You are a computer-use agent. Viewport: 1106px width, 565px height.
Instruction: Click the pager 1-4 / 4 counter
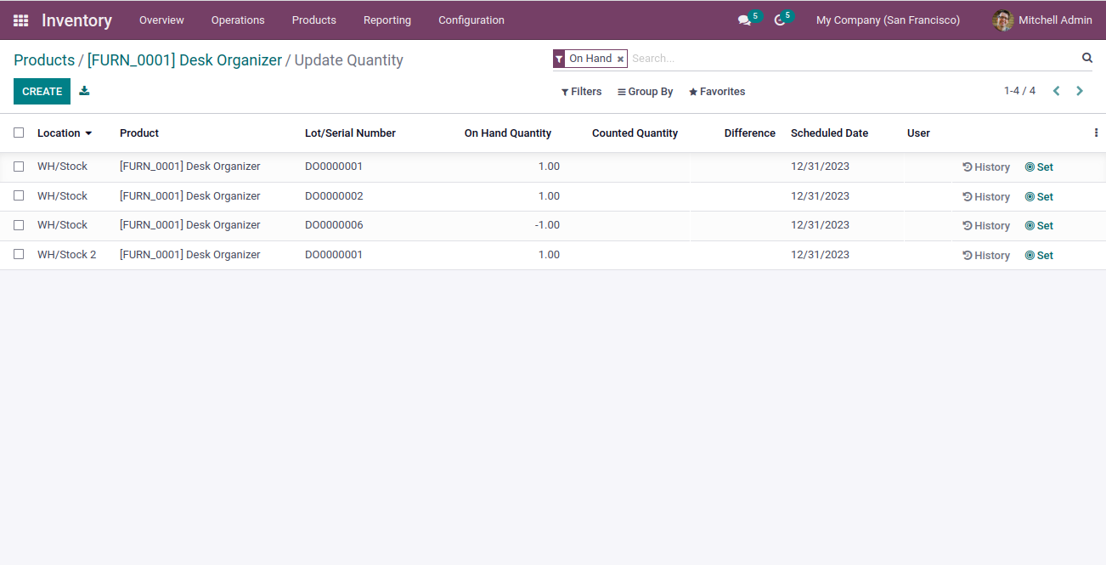(1019, 91)
